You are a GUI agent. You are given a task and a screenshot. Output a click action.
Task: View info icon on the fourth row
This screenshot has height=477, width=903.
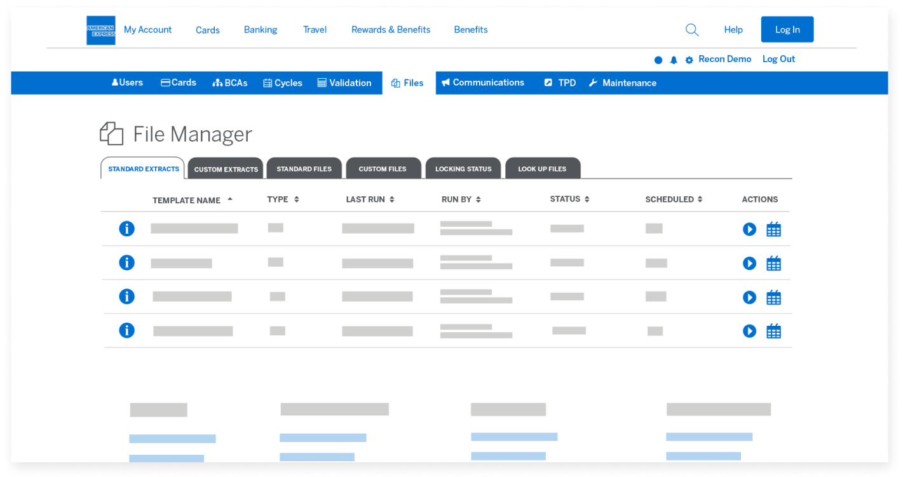point(126,330)
